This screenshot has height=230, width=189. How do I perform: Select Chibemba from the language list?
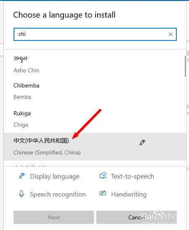95,91
